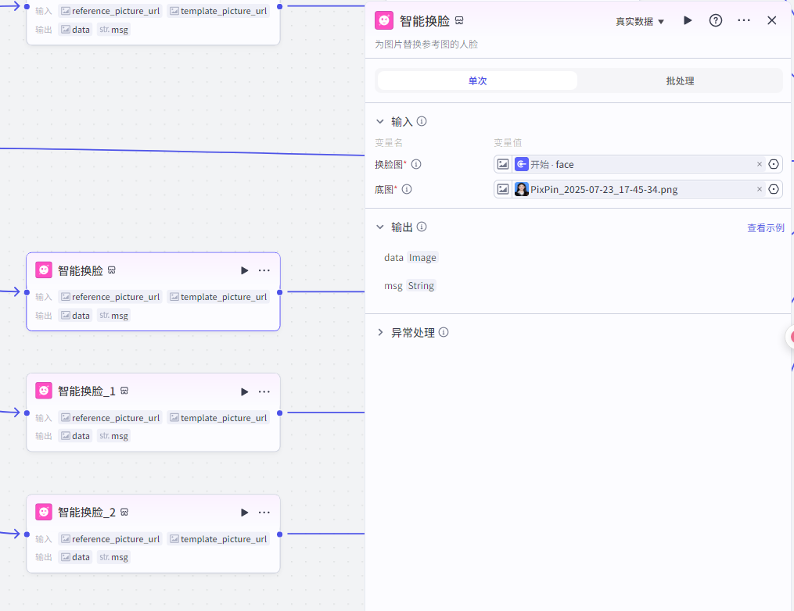Remove the PixPin png file from 底图
This screenshot has width=794, height=611.
pos(759,189)
